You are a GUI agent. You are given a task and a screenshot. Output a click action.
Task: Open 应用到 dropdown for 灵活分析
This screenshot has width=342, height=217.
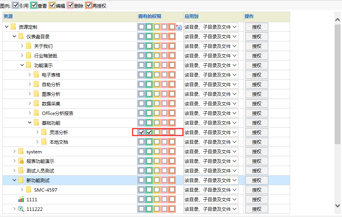tap(211, 133)
